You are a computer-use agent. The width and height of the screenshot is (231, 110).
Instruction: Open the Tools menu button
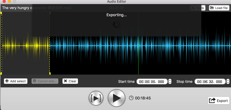198,8
